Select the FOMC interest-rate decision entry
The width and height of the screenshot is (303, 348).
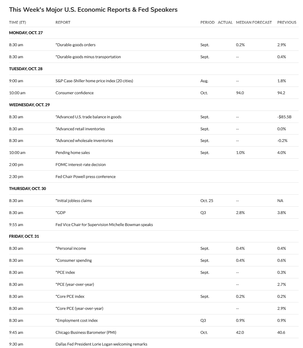tap(81, 164)
